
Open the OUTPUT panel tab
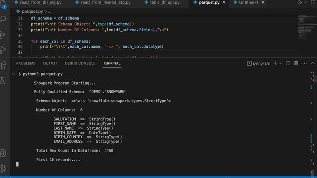coord(50,63)
